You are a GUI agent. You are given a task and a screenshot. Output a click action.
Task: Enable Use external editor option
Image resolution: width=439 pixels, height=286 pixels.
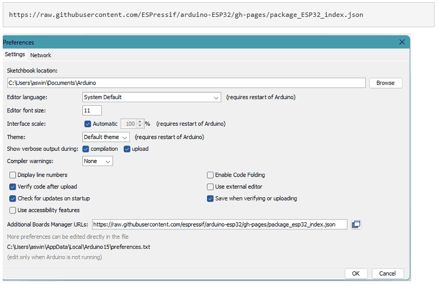(210, 187)
